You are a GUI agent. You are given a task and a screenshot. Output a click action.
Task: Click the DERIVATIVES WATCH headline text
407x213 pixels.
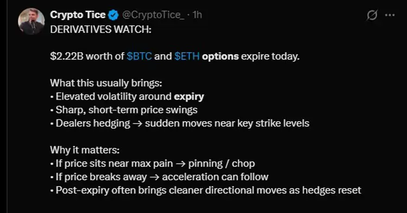[101, 29]
